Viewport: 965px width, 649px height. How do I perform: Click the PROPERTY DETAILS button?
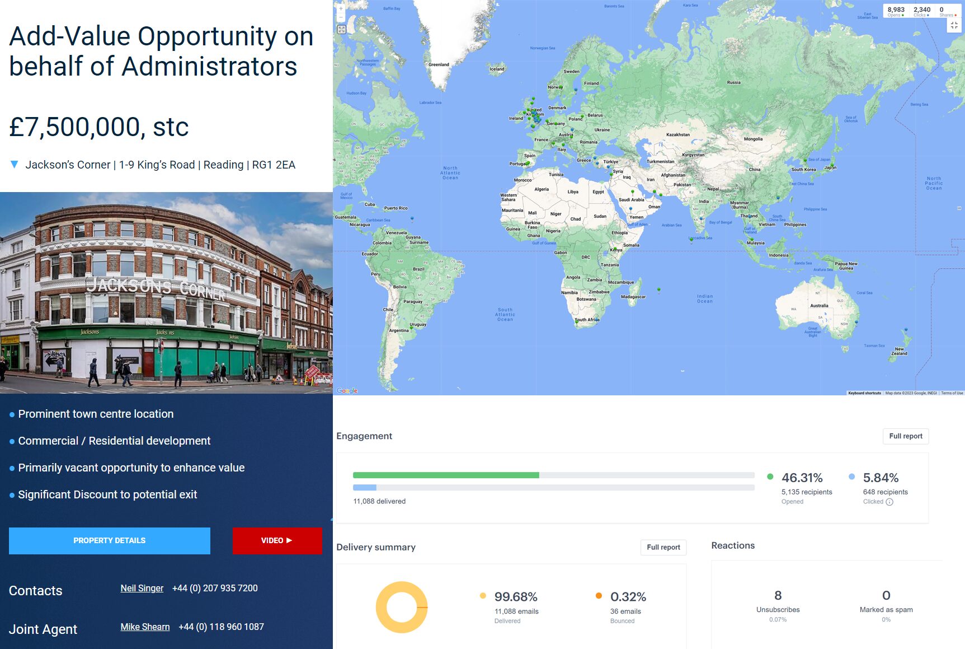pos(110,540)
